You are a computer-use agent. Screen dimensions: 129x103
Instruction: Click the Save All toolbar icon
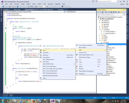[x=18, y=7]
